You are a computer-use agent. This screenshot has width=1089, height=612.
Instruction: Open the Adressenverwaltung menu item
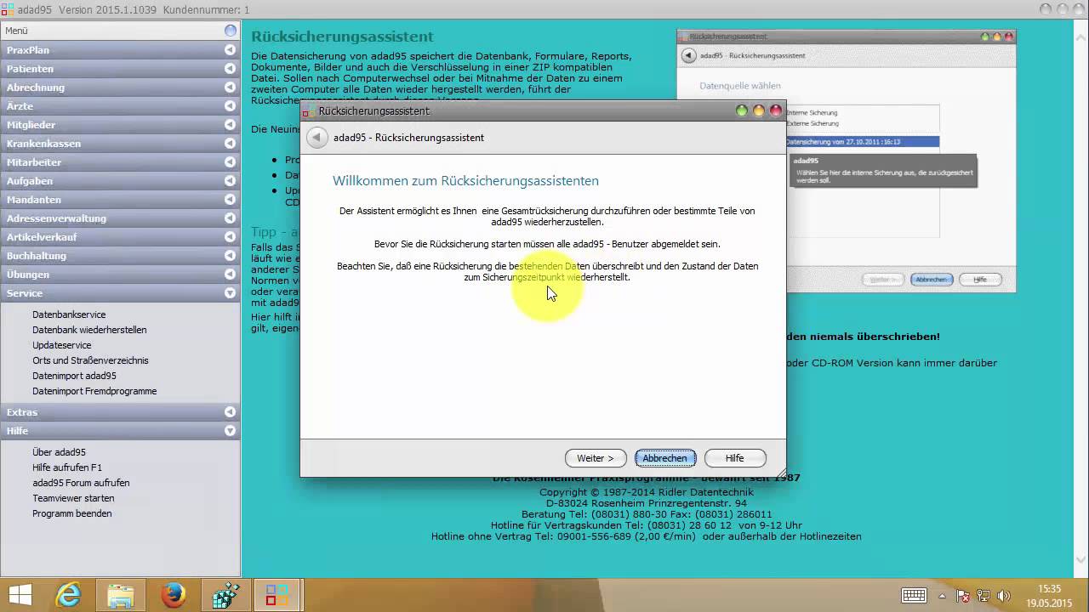(x=120, y=218)
